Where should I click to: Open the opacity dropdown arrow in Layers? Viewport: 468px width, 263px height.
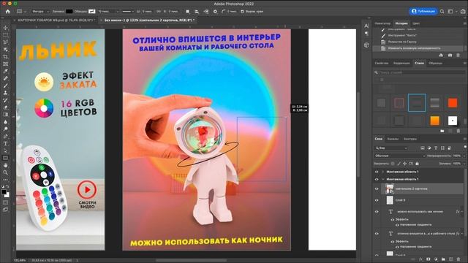464,156
